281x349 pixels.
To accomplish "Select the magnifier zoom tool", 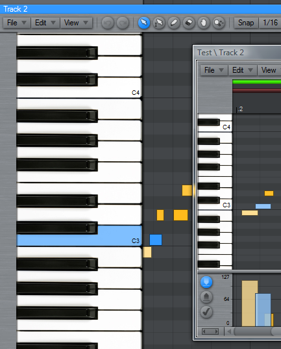I will click(x=219, y=23).
